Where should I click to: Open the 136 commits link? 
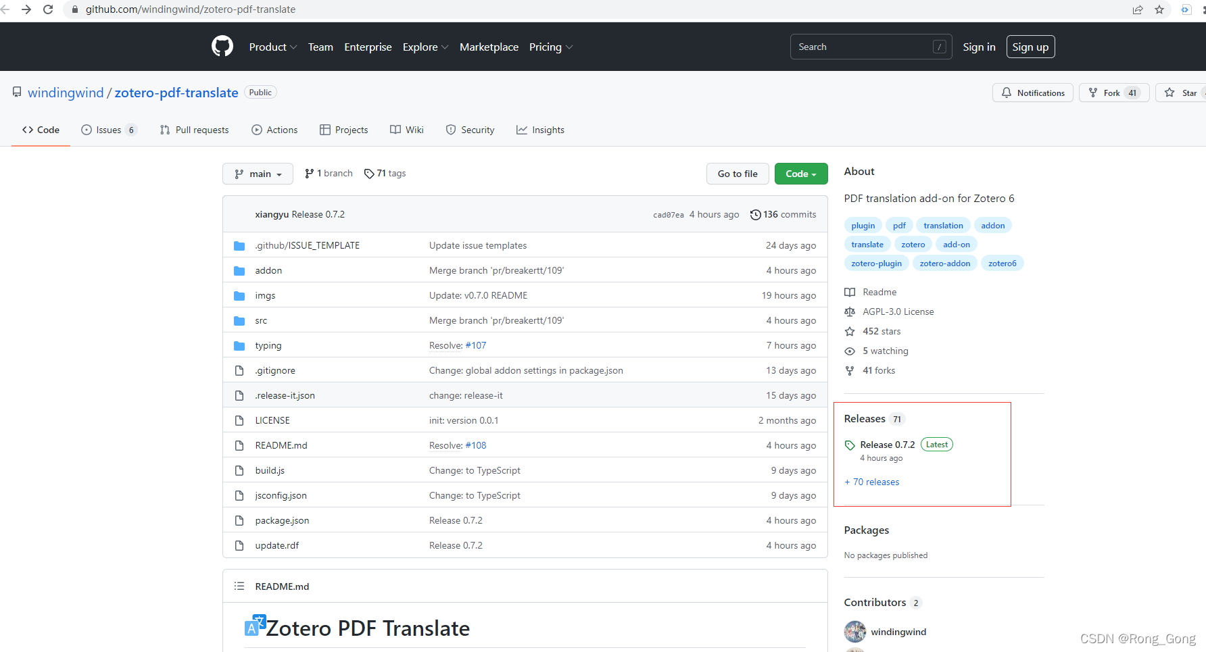[x=783, y=214]
